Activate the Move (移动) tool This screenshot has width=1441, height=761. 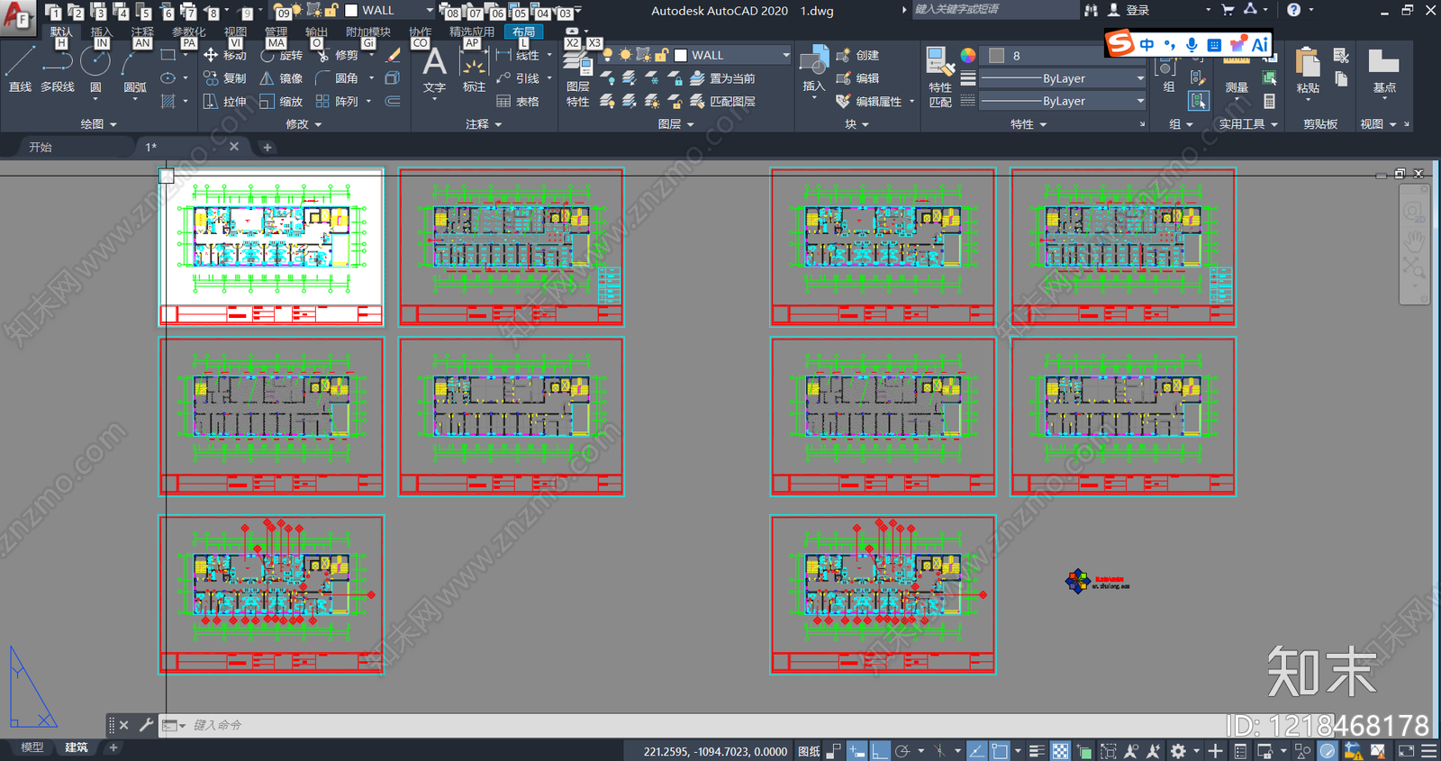tap(225, 56)
